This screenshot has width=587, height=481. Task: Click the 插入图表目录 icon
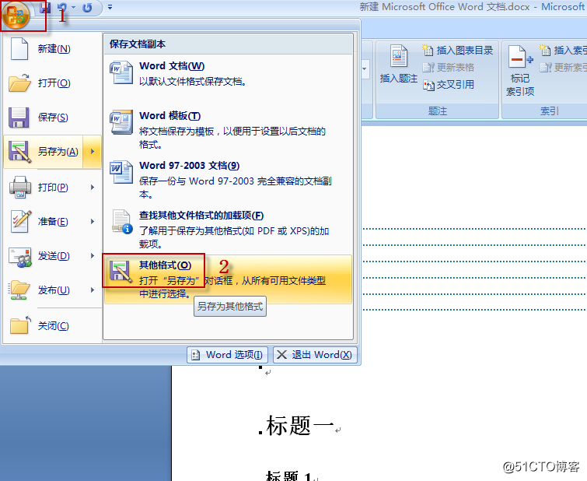pos(428,50)
